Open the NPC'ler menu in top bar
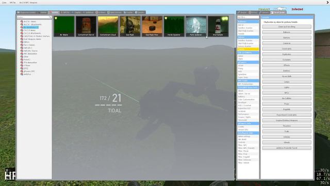This screenshot has width=330, height=186. [12, 3]
